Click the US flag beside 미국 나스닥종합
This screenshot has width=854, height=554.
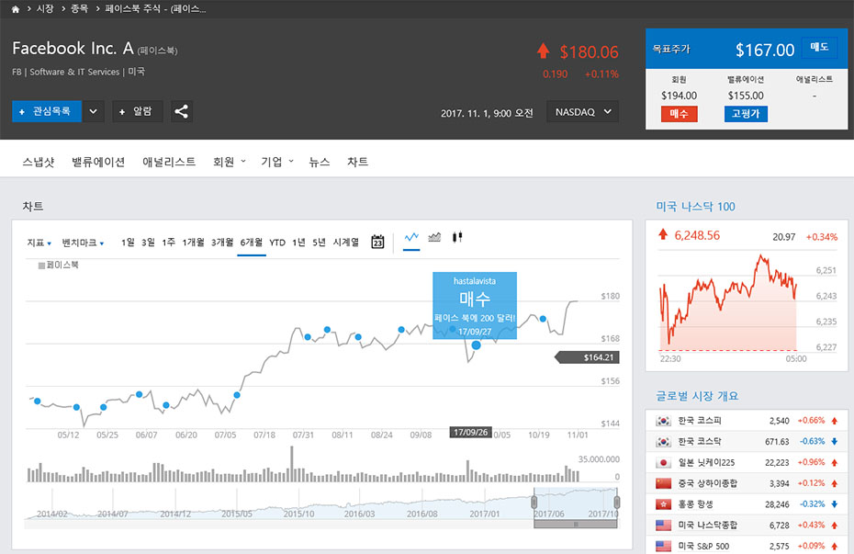coord(663,526)
